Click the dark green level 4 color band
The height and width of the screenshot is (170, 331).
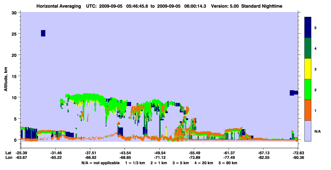(308, 48)
